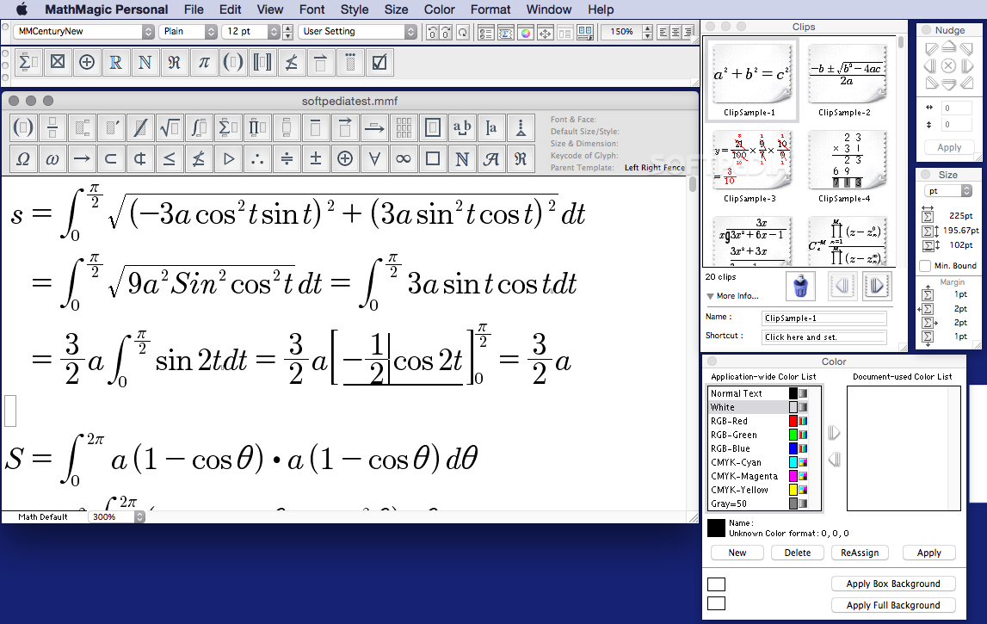Select the RGB-Red color swatch

(x=793, y=421)
